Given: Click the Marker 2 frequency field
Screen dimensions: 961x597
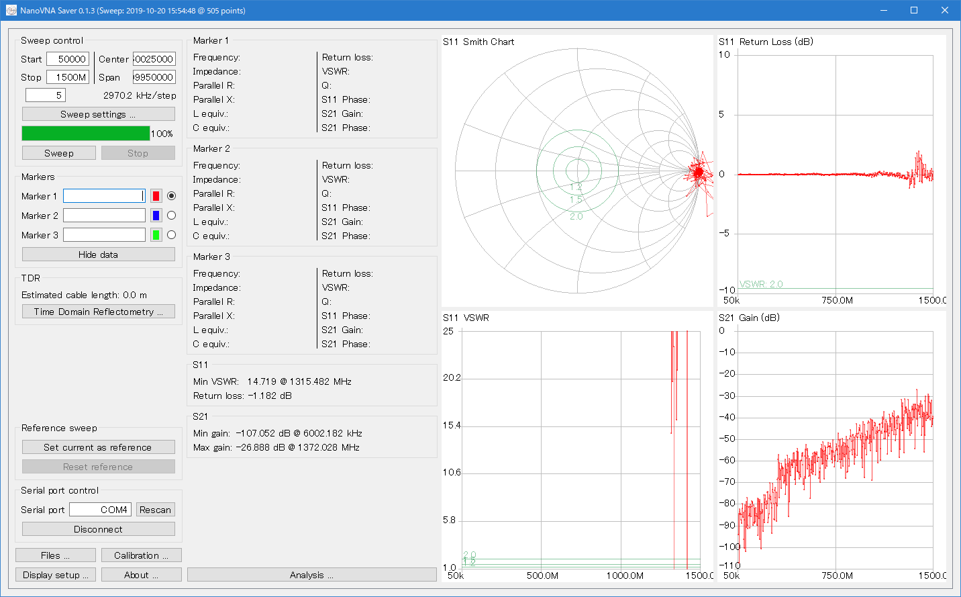Looking at the screenshot, I should pyautogui.click(x=104, y=216).
